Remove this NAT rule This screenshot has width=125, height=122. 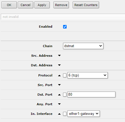pos(61,5)
